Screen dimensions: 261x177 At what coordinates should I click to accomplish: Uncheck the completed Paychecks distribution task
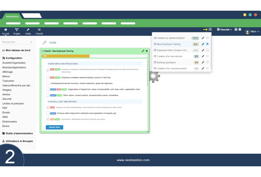click(x=48, y=119)
